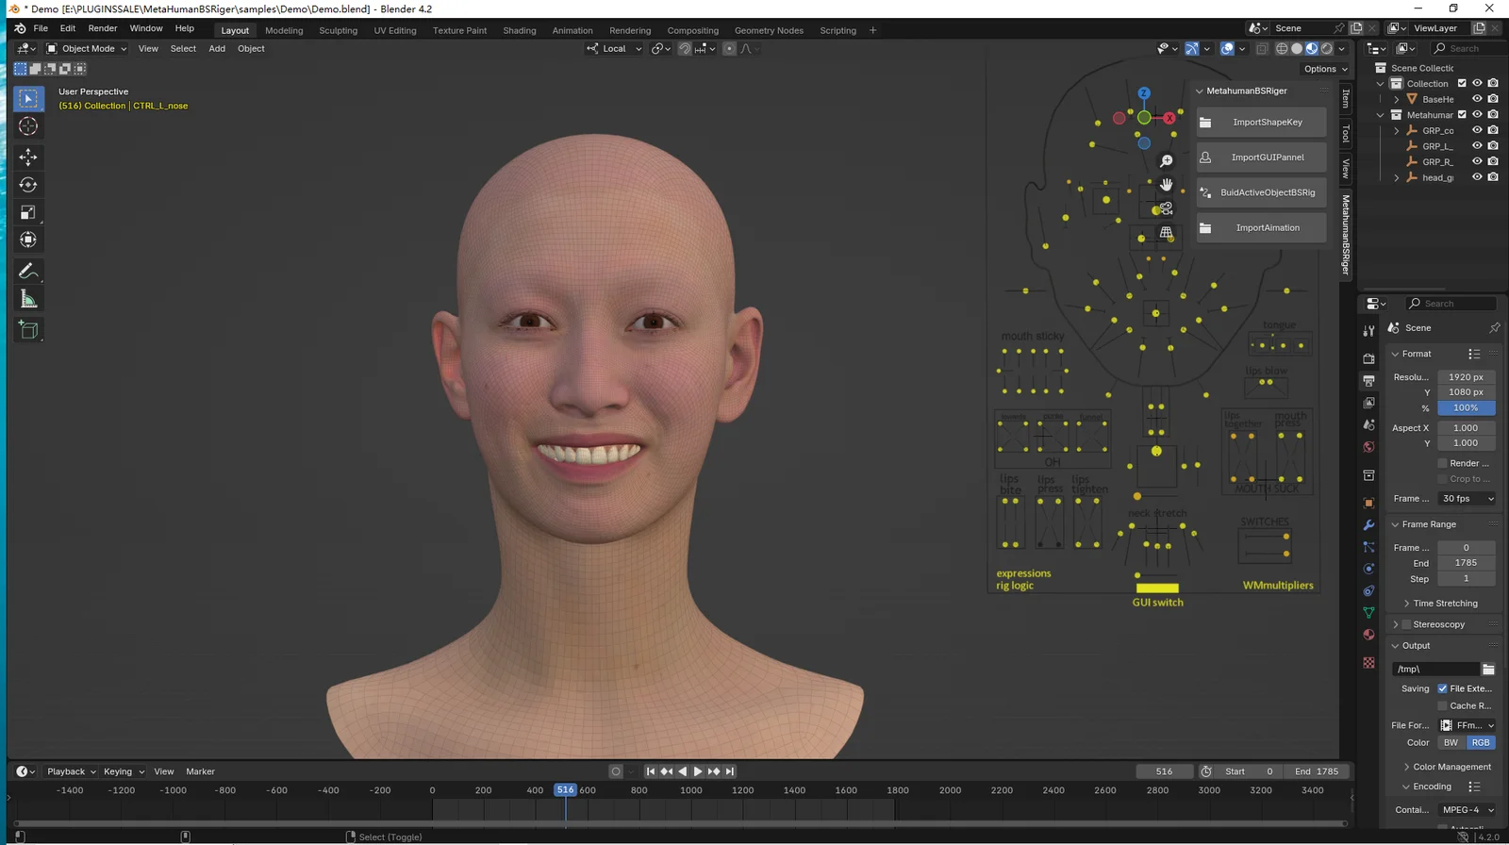Choose the Add Cube tool
The height and width of the screenshot is (845, 1509).
[x=28, y=330]
